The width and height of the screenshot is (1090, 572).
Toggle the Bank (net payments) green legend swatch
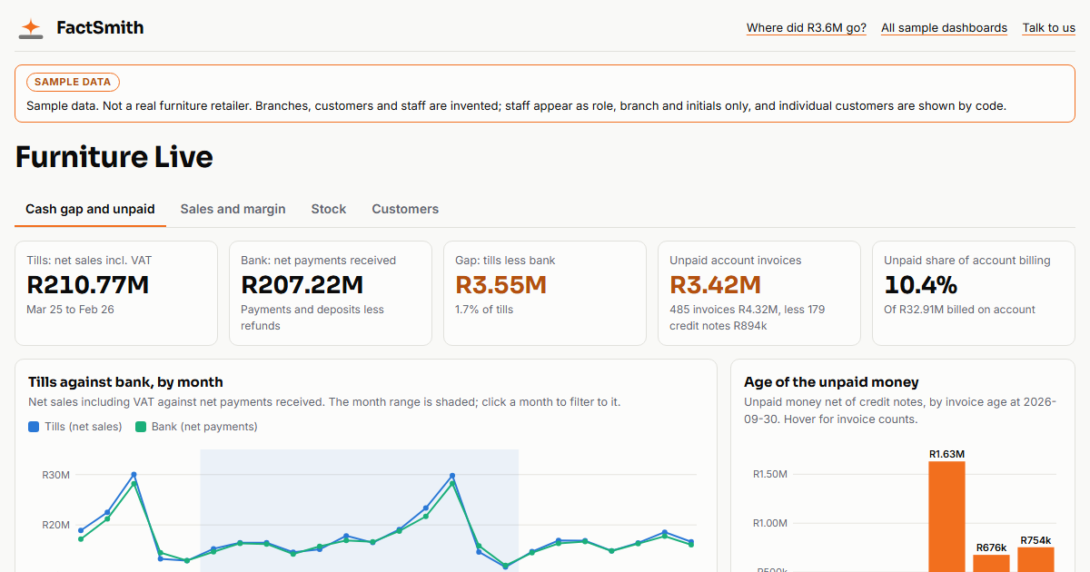pos(141,427)
